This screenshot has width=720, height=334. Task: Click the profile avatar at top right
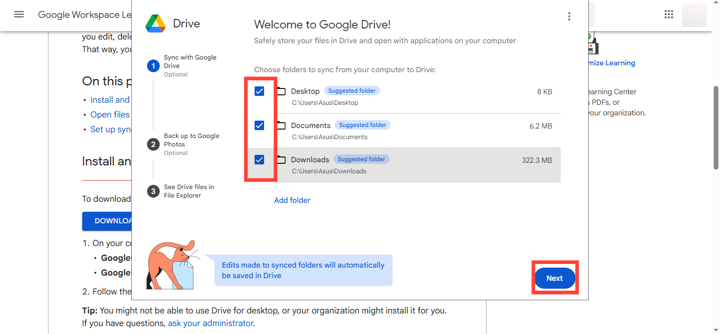[x=694, y=15]
